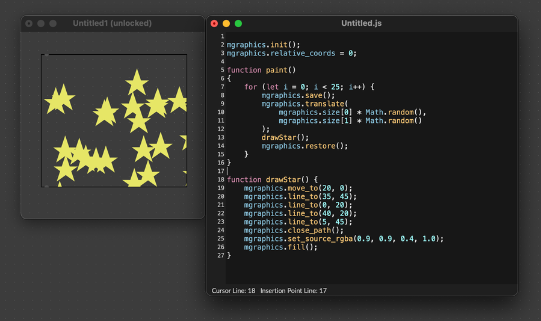The width and height of the screenshot is (541, 321).
Task: Zoom the Untitled.js window with green button
Action: pyautogui.click(x=238, y=23)
